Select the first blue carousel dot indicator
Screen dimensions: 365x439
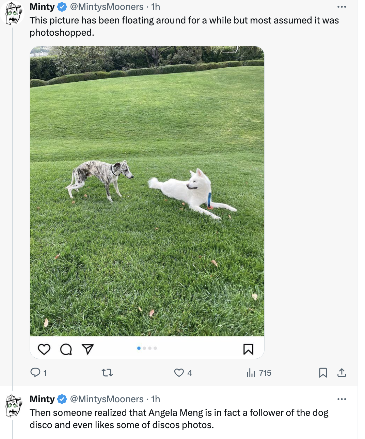139,348
